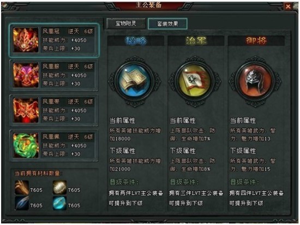Click the 御将 red helmet emblem
Viewport: 300px width, 225px height.
click(x=255, y=81)
